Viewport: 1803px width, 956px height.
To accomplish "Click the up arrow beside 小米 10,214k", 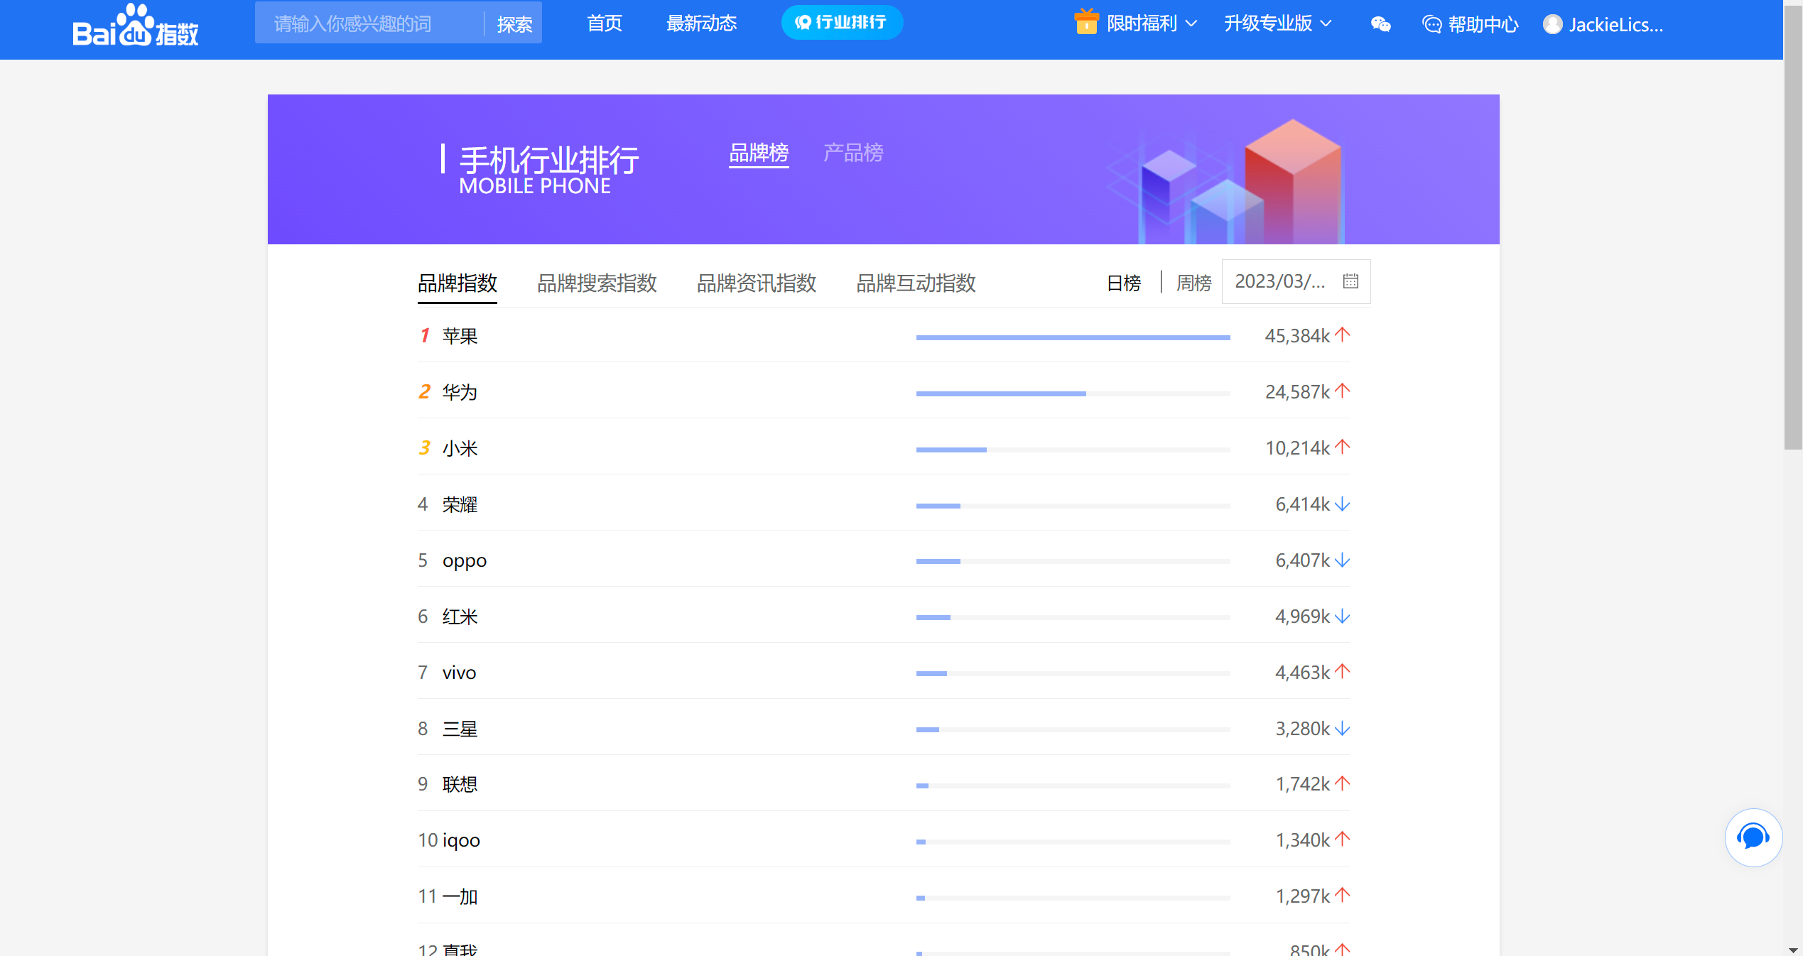I will (1342, 447).
